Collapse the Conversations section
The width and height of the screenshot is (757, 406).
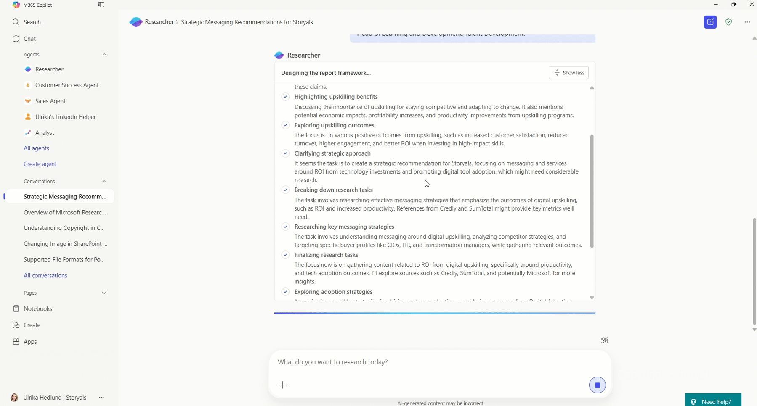coord(104,182)
